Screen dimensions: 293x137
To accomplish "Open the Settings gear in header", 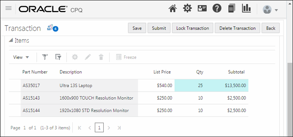I will point(187,8).
